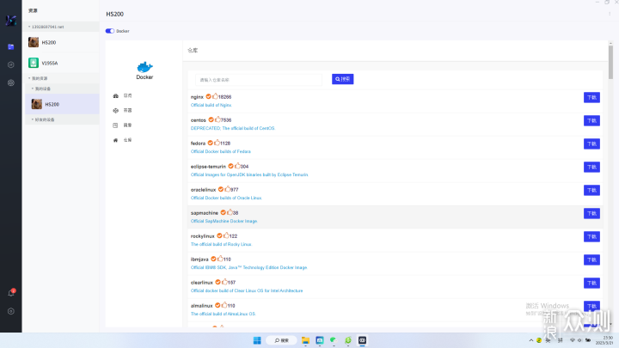Click the blue search button
The height and width of the screenshot is (348, 619).
[x=343, y=79]
